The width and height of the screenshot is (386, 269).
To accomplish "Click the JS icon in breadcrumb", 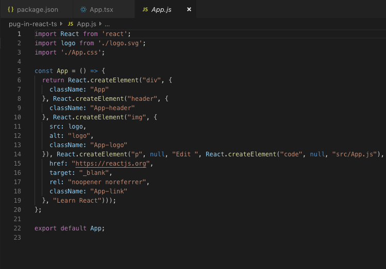I will [x=71, y=24].
